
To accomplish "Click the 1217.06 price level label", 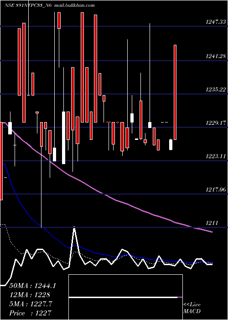I will (x=216, y=190).
